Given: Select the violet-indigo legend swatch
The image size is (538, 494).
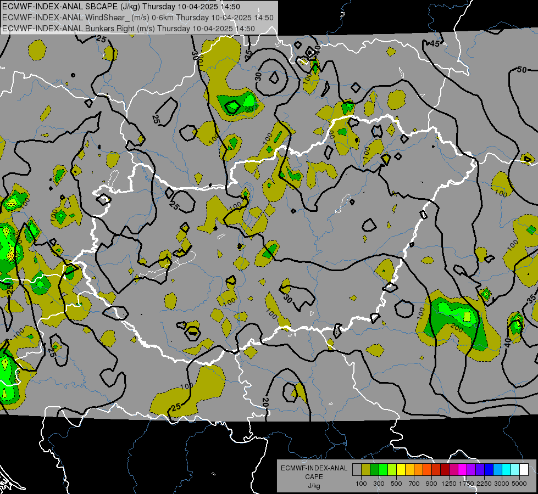Looking at the screenshot, I should 480,470.
